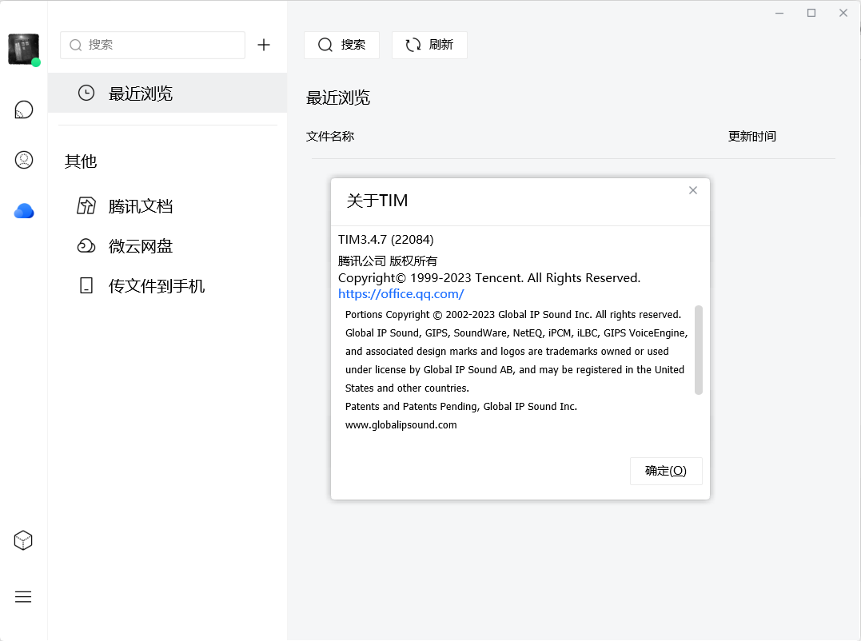Screen dimensions: 861x641
Task: Click the phone icon beside 传文件到手机
Action: [86, 285]
